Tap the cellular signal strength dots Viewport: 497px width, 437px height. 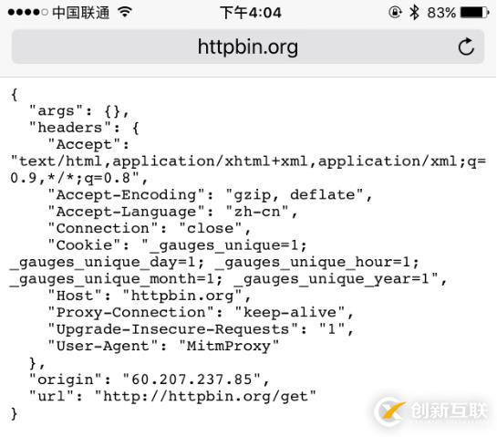coord(28,13)
